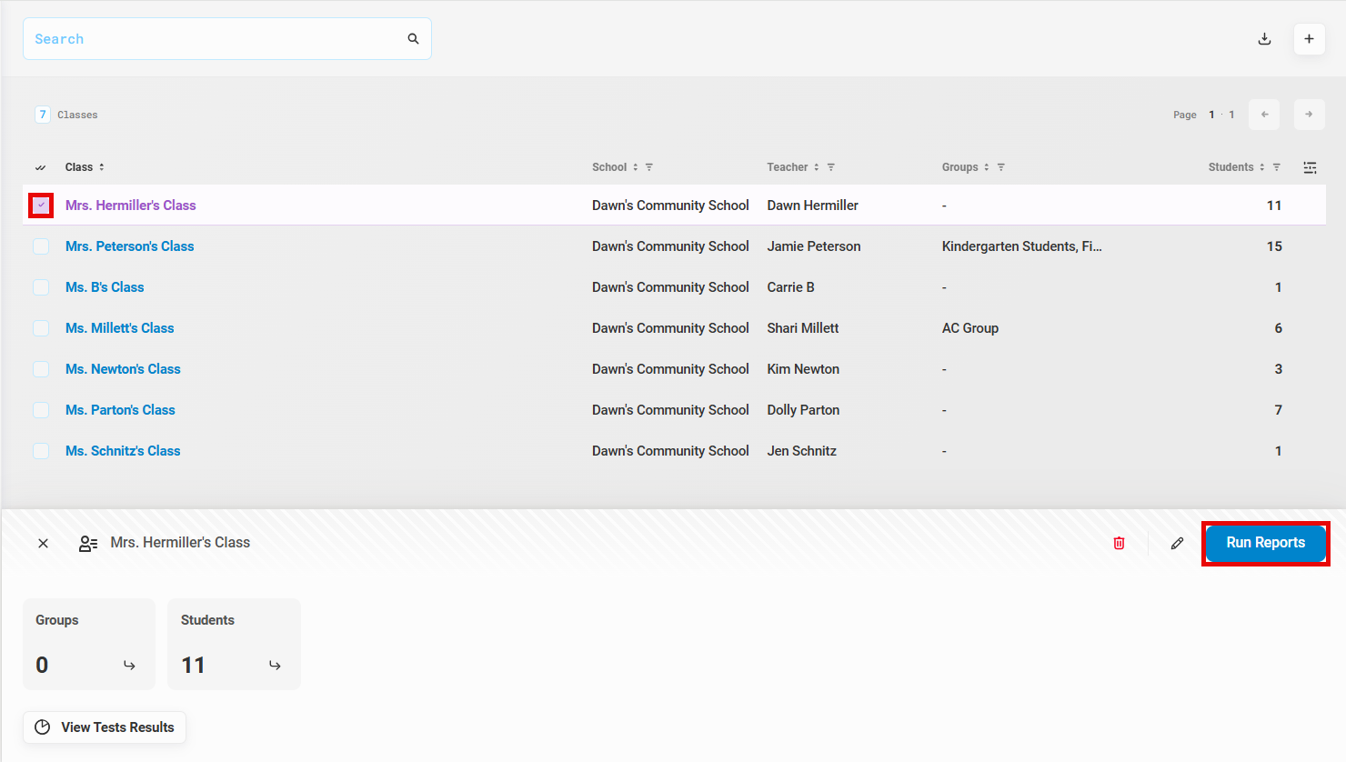The height and width of the screenshot is (762, 1346).
Task: Click the download export icon
Action: (1264, 39)
